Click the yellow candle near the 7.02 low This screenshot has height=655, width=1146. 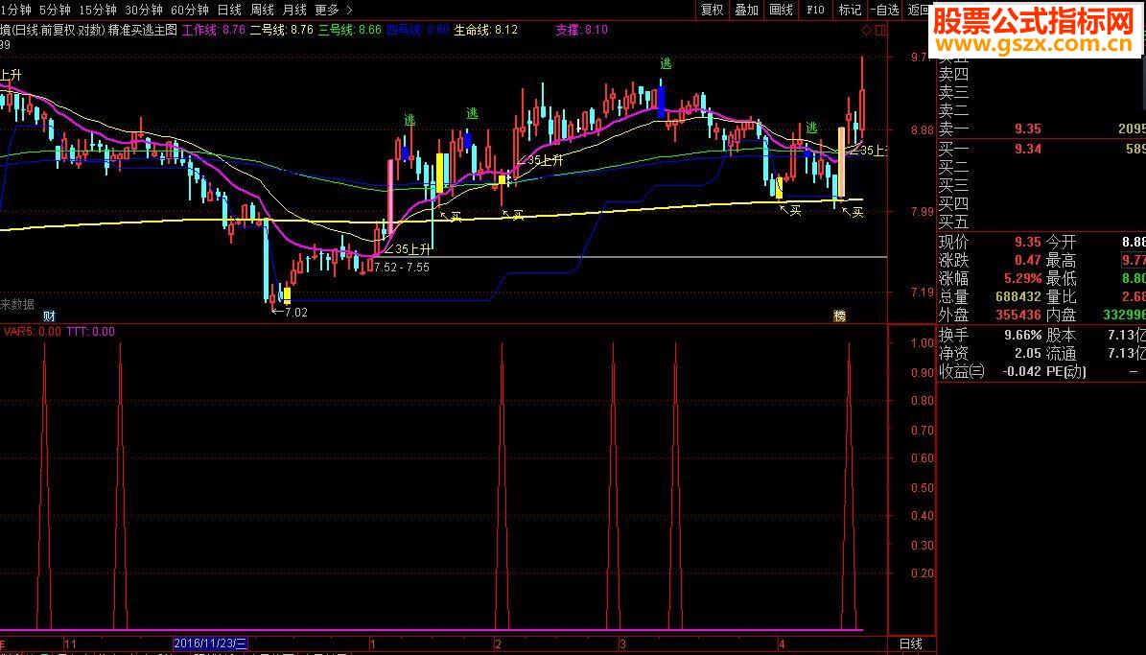288,295
